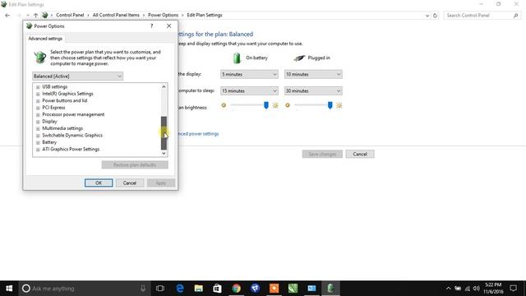Screen dimensions: 526x296
Task: Click the network tray icon
Action: [468, 289]
